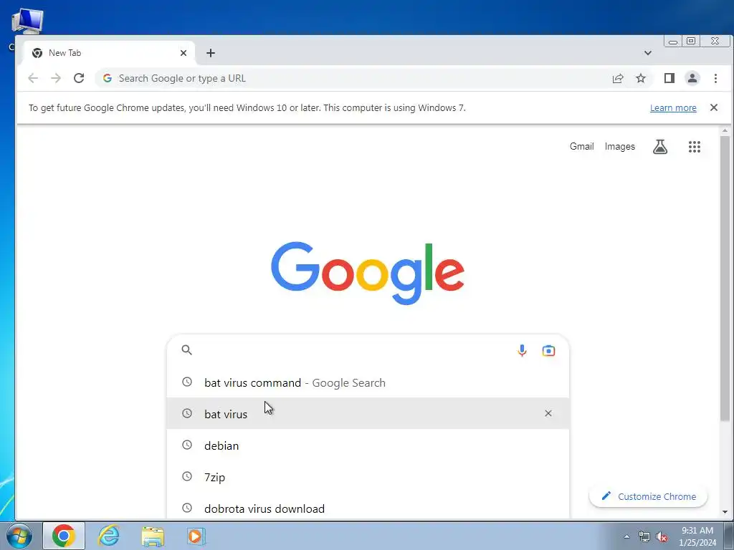Dismiss the Windows 7 update notice
Image resolution: width=734 pixels, height=550 pixels.
coord(713,107)
